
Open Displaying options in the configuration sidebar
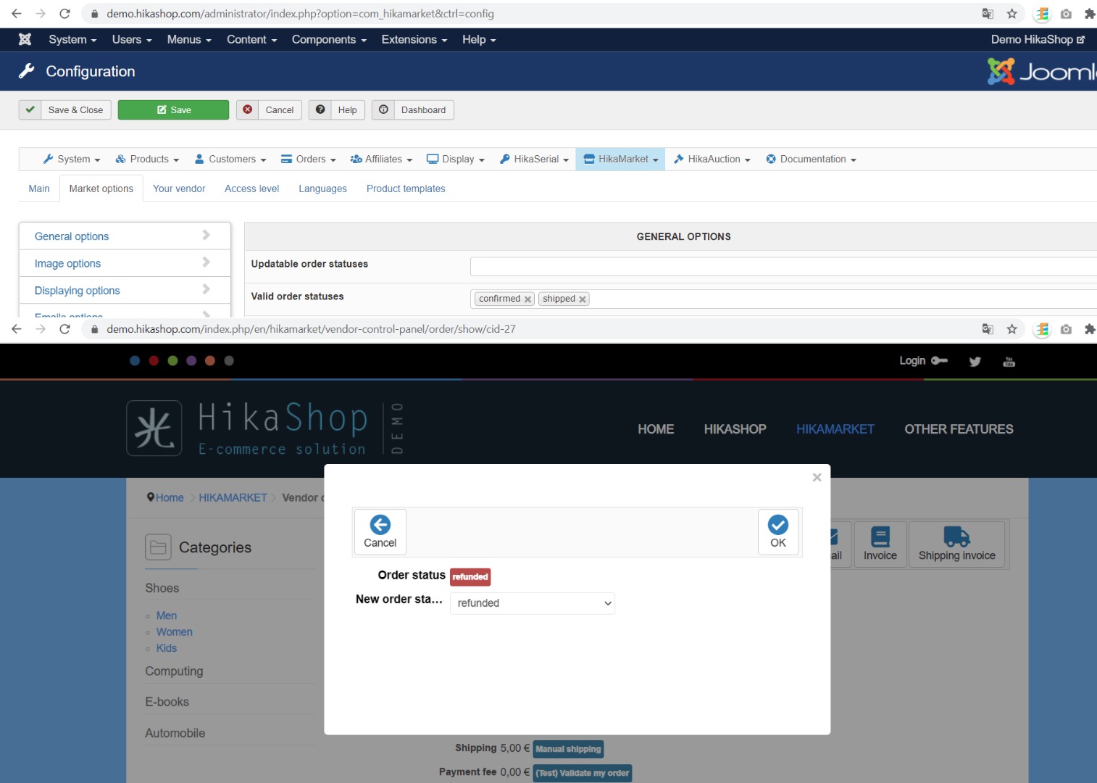click(125, 290)
